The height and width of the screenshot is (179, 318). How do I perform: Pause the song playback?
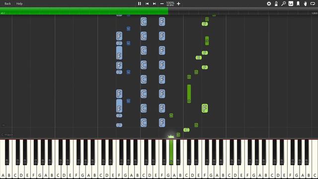(x=139, y=3)
